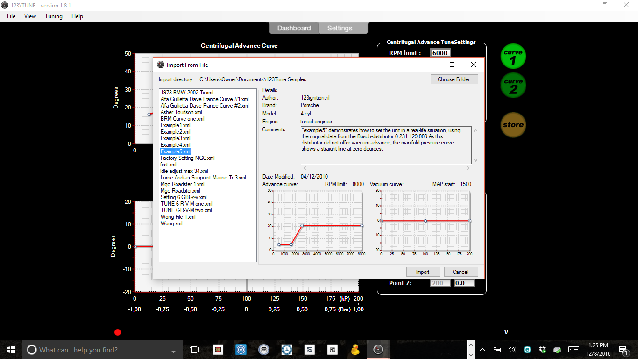Open the Tuning menu
The width and height of the screenshot is (638, 359).
pos(53,16)
